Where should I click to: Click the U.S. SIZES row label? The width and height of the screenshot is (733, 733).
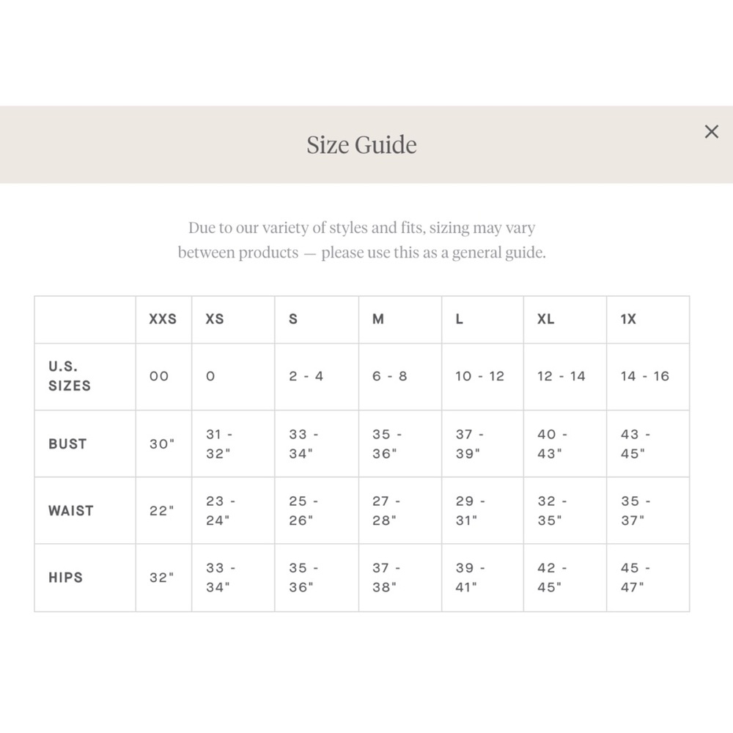pos(70,376)
